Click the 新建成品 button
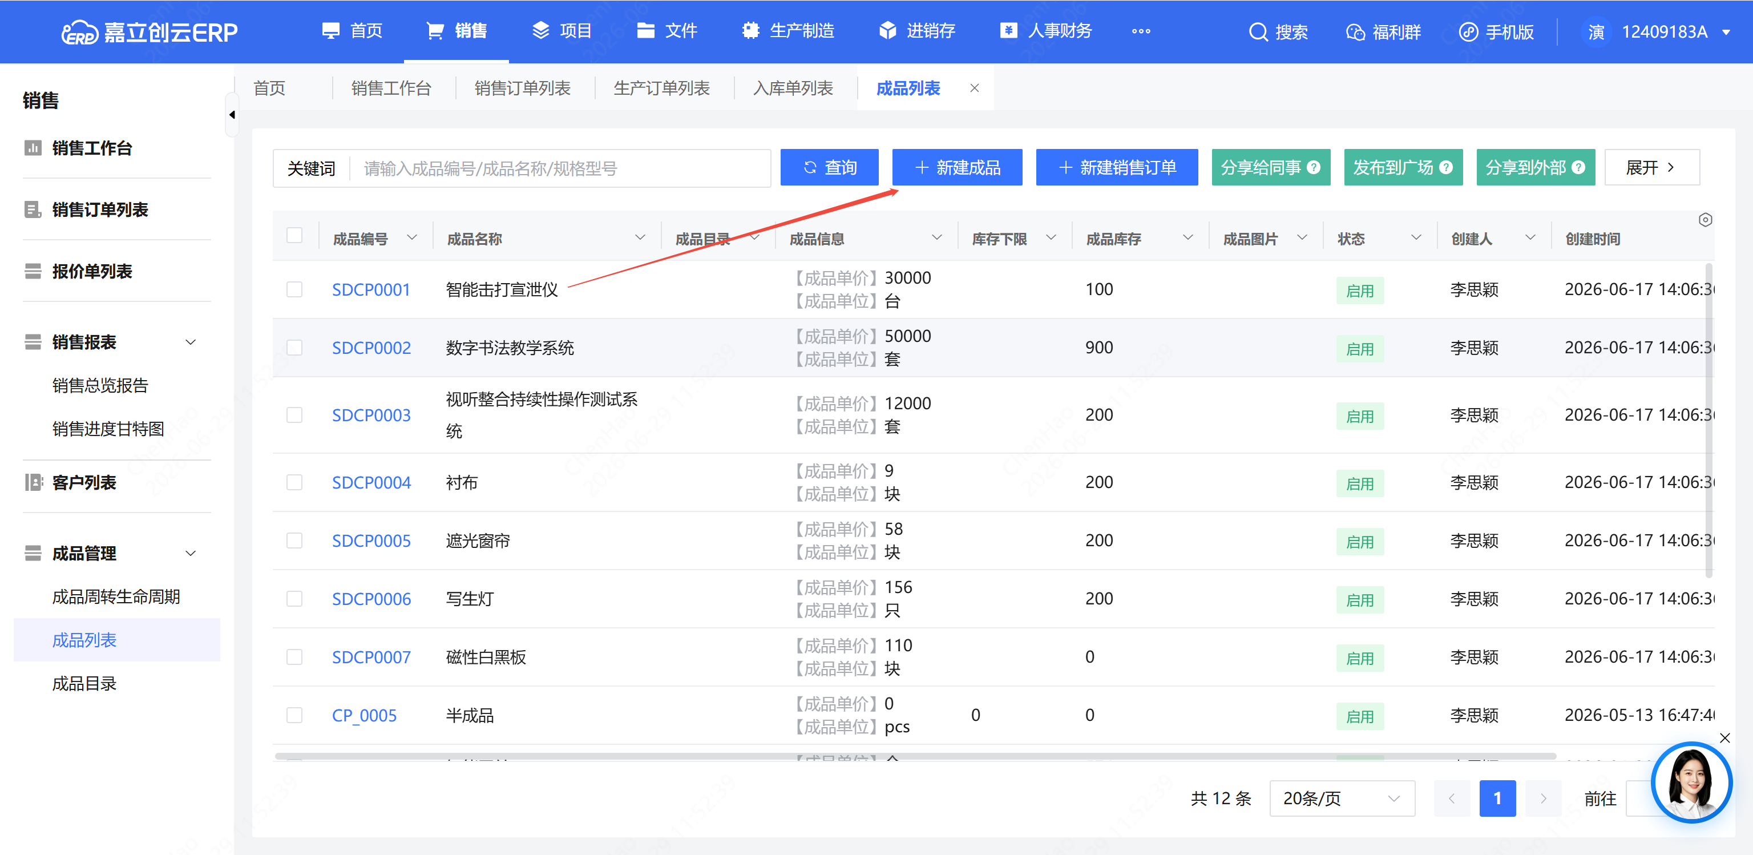 [x=957, y=167]
